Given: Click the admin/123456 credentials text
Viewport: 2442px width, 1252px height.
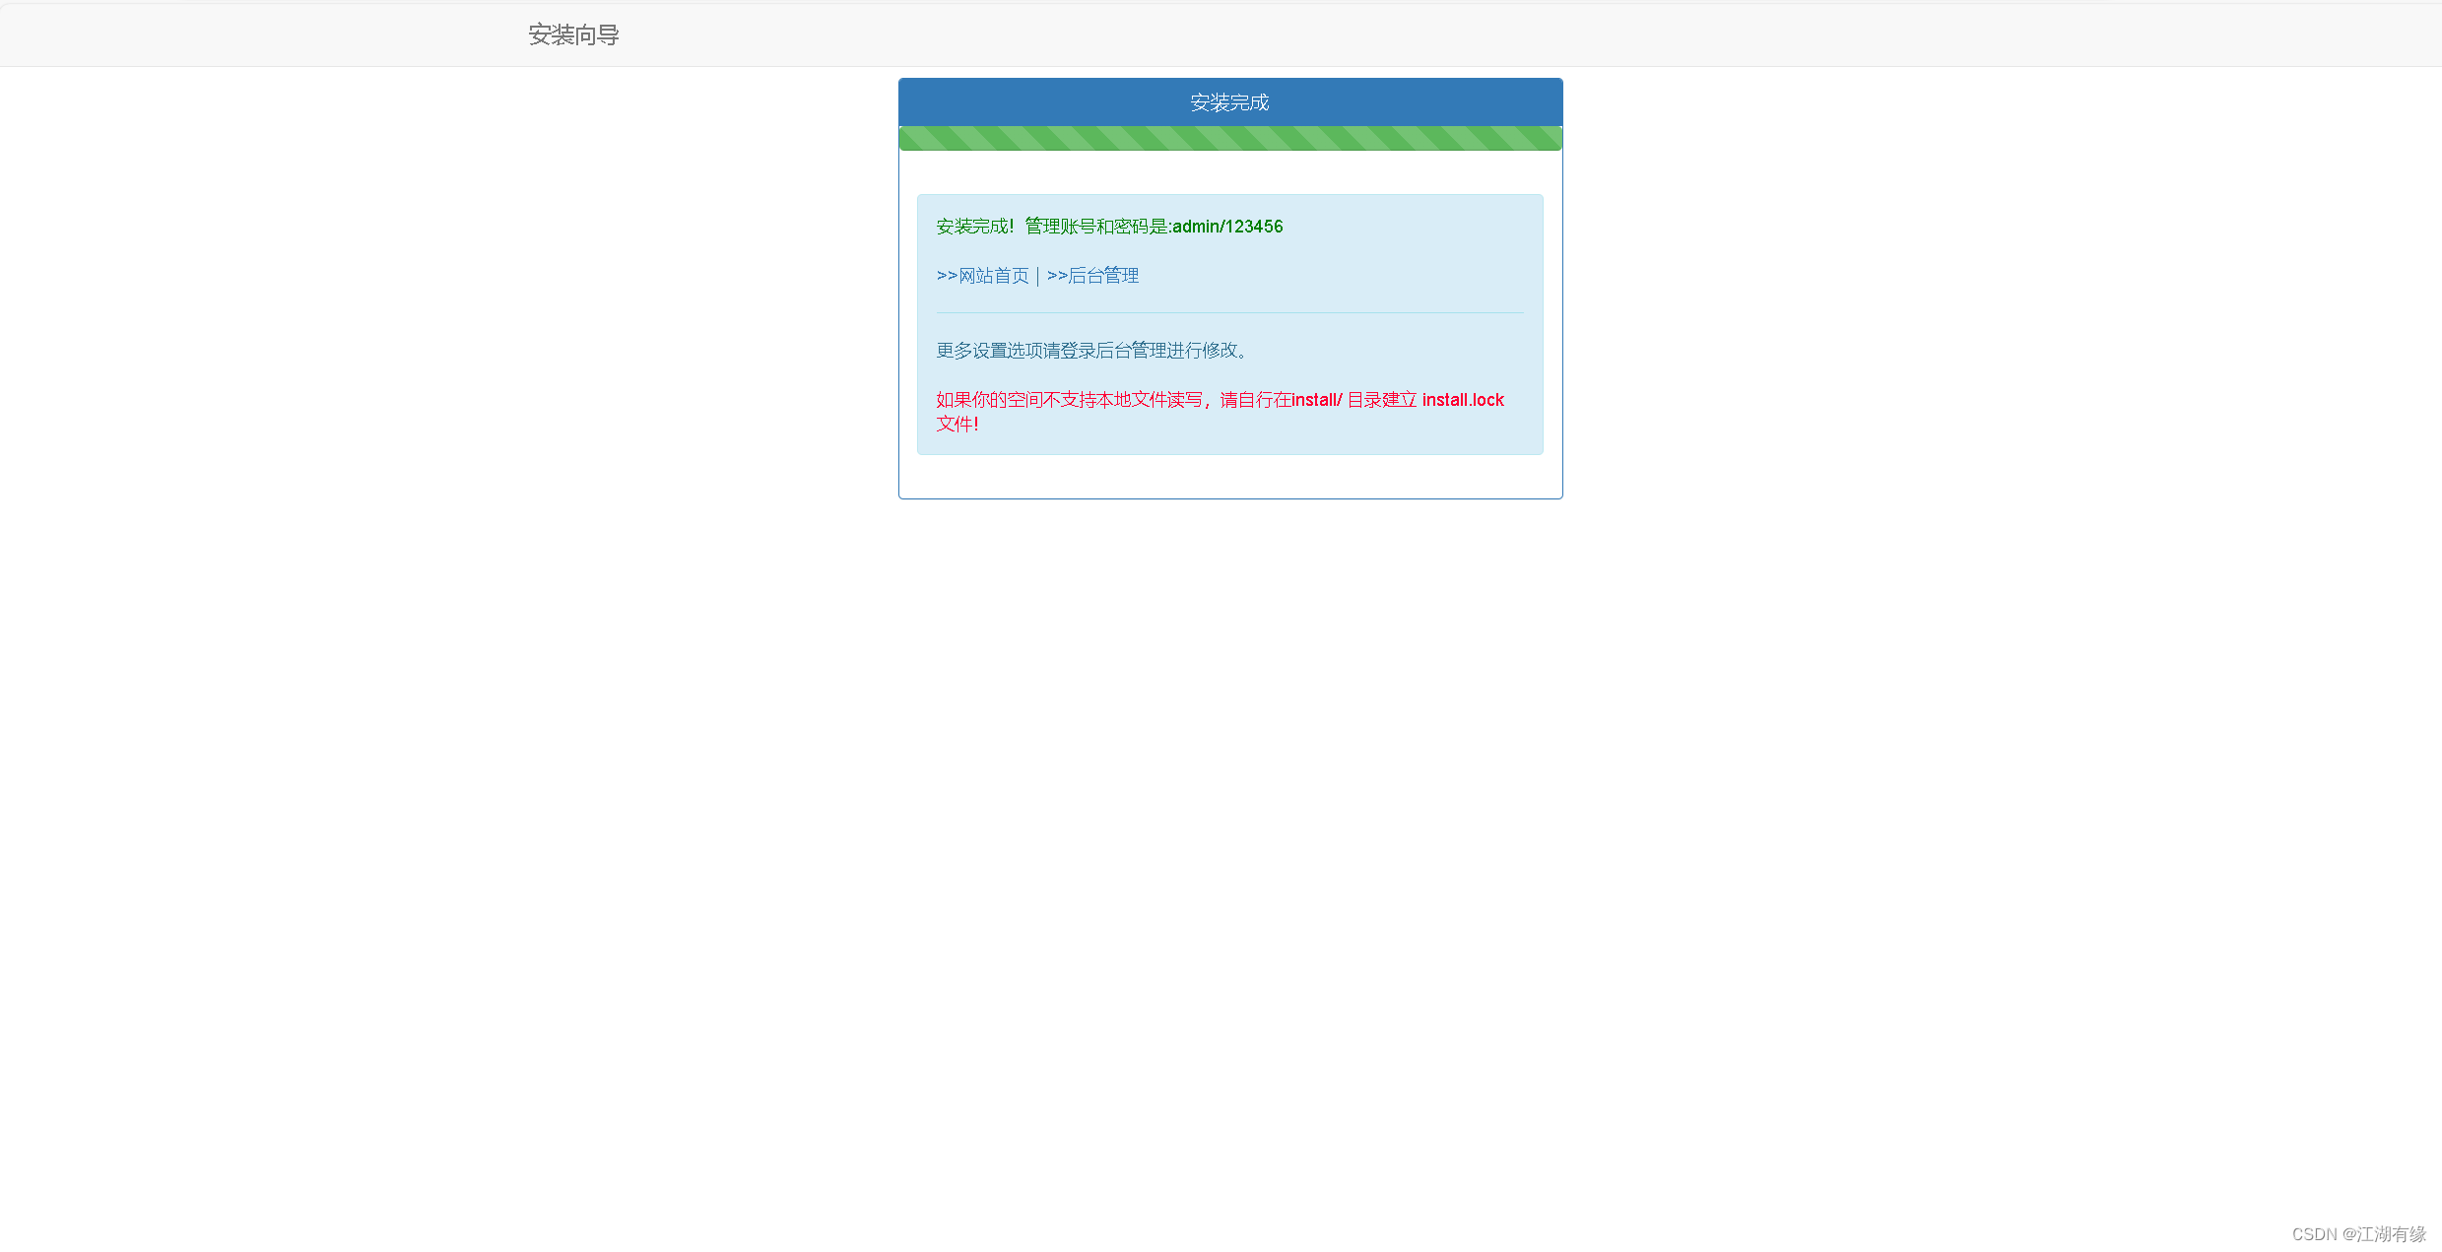Looking at the screenshot, I should (1227, 227).
